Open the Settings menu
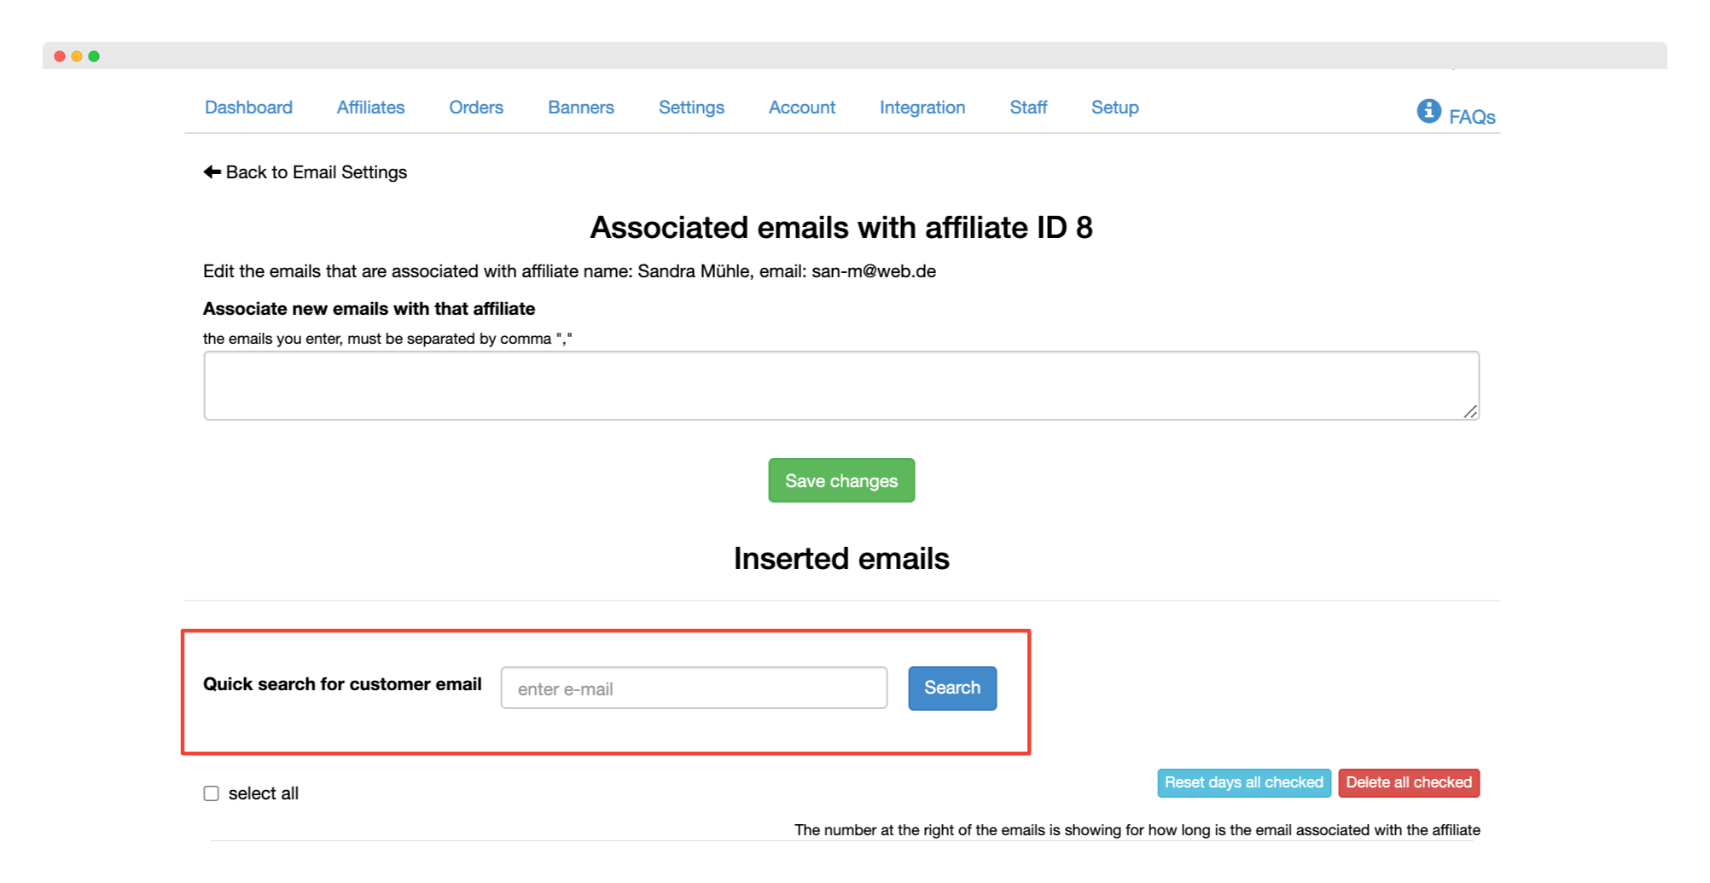 pyautogui.click(x=691, y=107)
